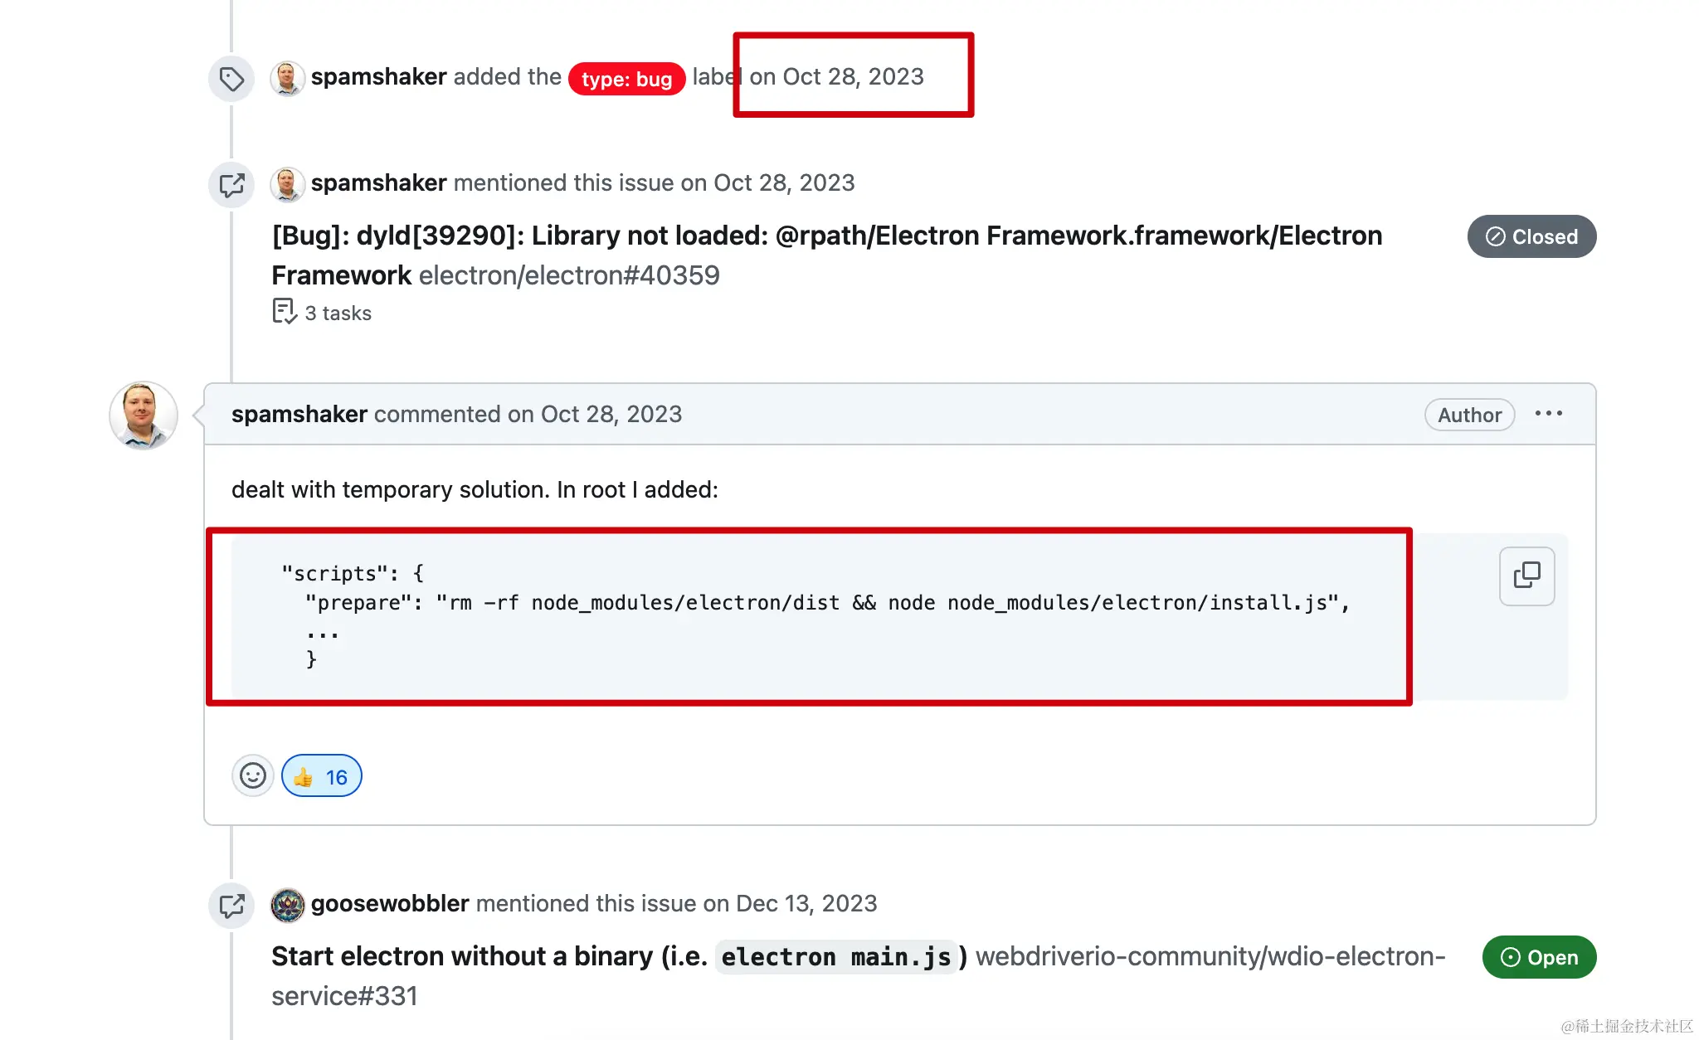This screenshot has width=1699, height=1040.
Task: Open the comment options kebab menu
Action: pyautogui.click(x=1549, y=414)
